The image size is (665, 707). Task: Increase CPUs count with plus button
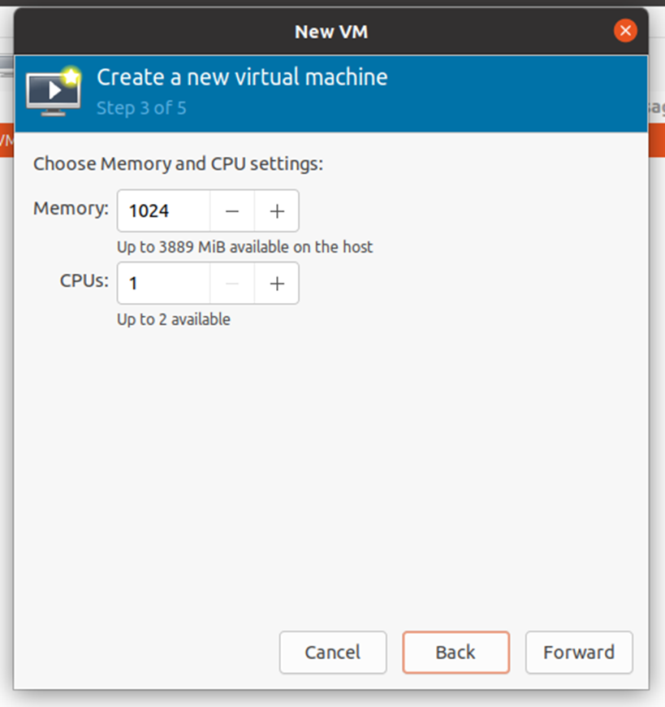pyautogui.click(x=277, y=283)
